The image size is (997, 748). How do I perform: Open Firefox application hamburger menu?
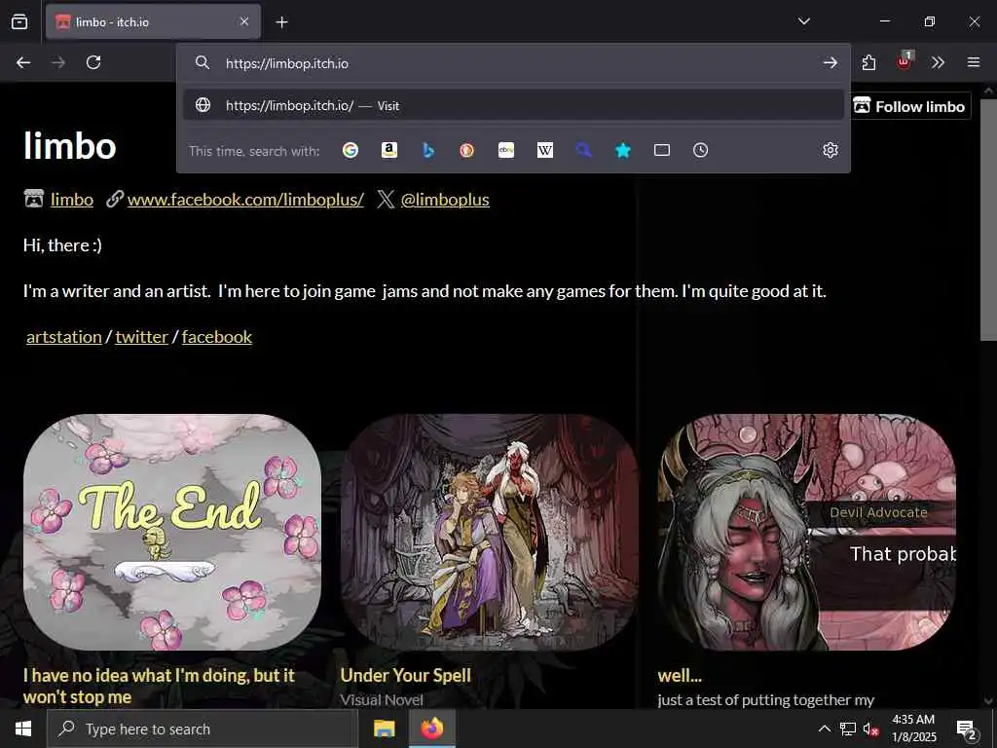pos(973,62)
